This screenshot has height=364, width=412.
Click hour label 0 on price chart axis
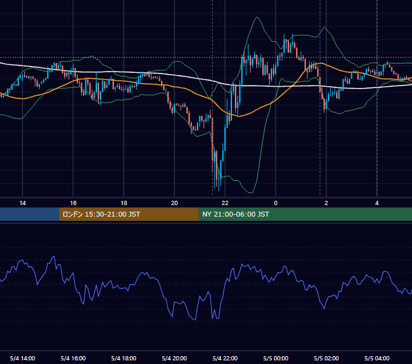click(x=276, y=203)
